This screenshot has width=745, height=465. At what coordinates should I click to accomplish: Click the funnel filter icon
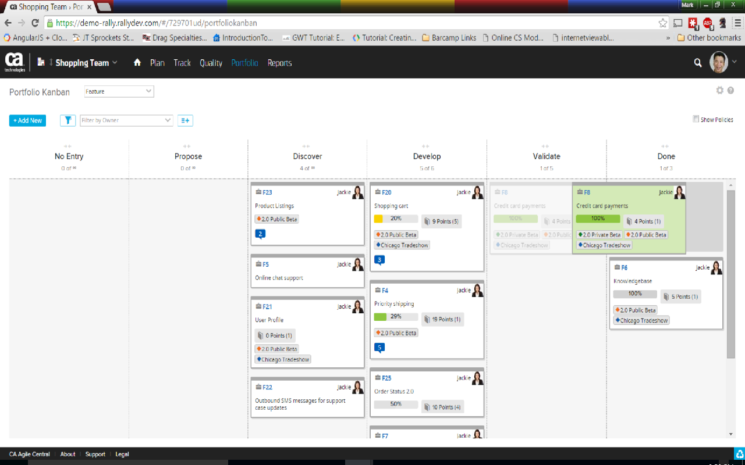[x=68, y=120]
